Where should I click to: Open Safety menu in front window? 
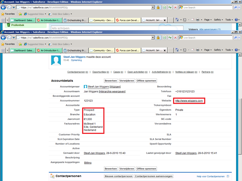(x=218, y=50)
